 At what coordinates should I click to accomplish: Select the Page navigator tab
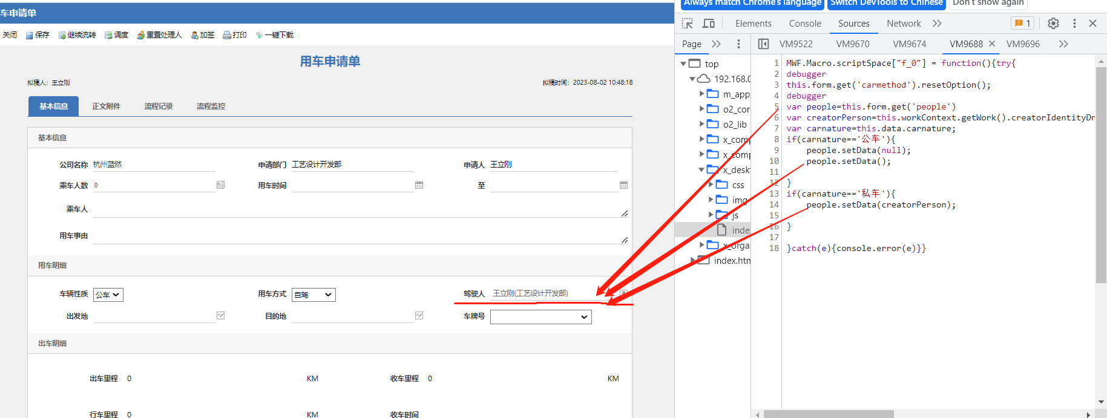[692, 44]
